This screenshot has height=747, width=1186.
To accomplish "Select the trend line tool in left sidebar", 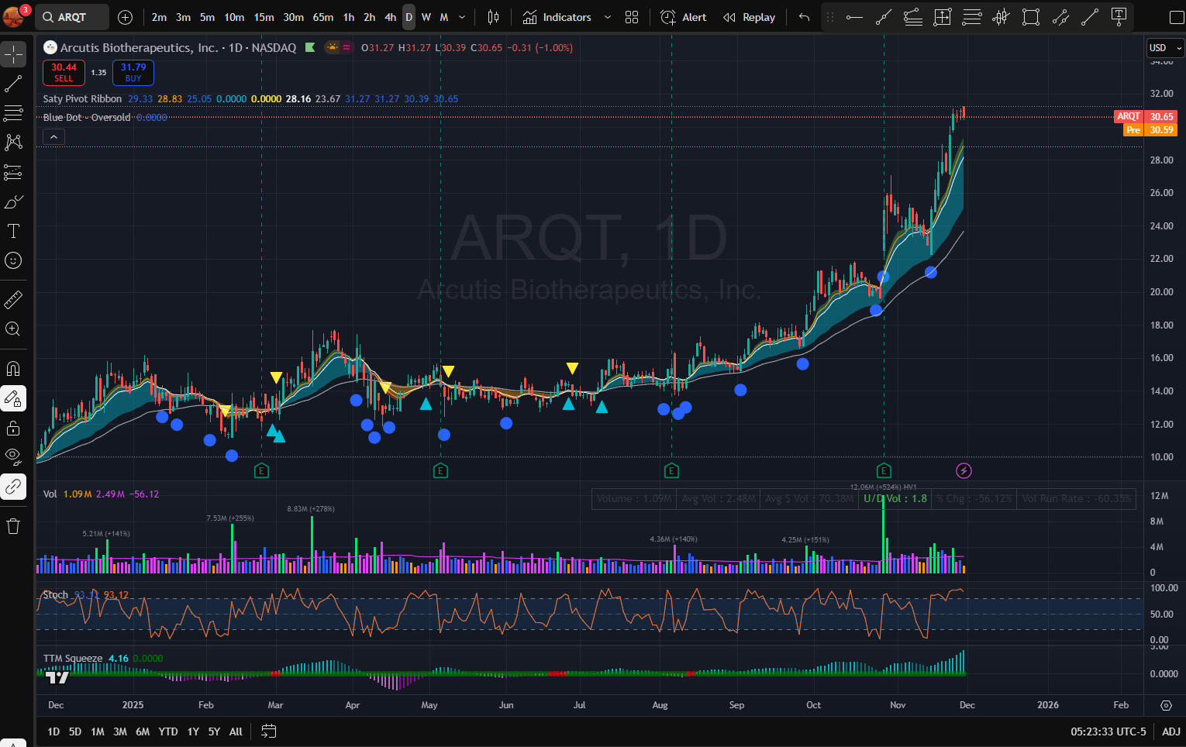I will (x=13, y=84).
